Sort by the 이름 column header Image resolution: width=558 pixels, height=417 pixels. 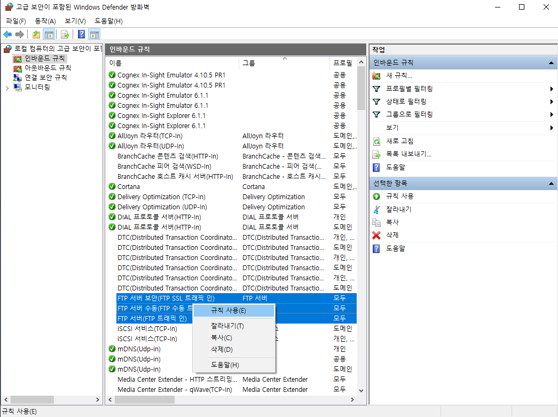point(172,63)
